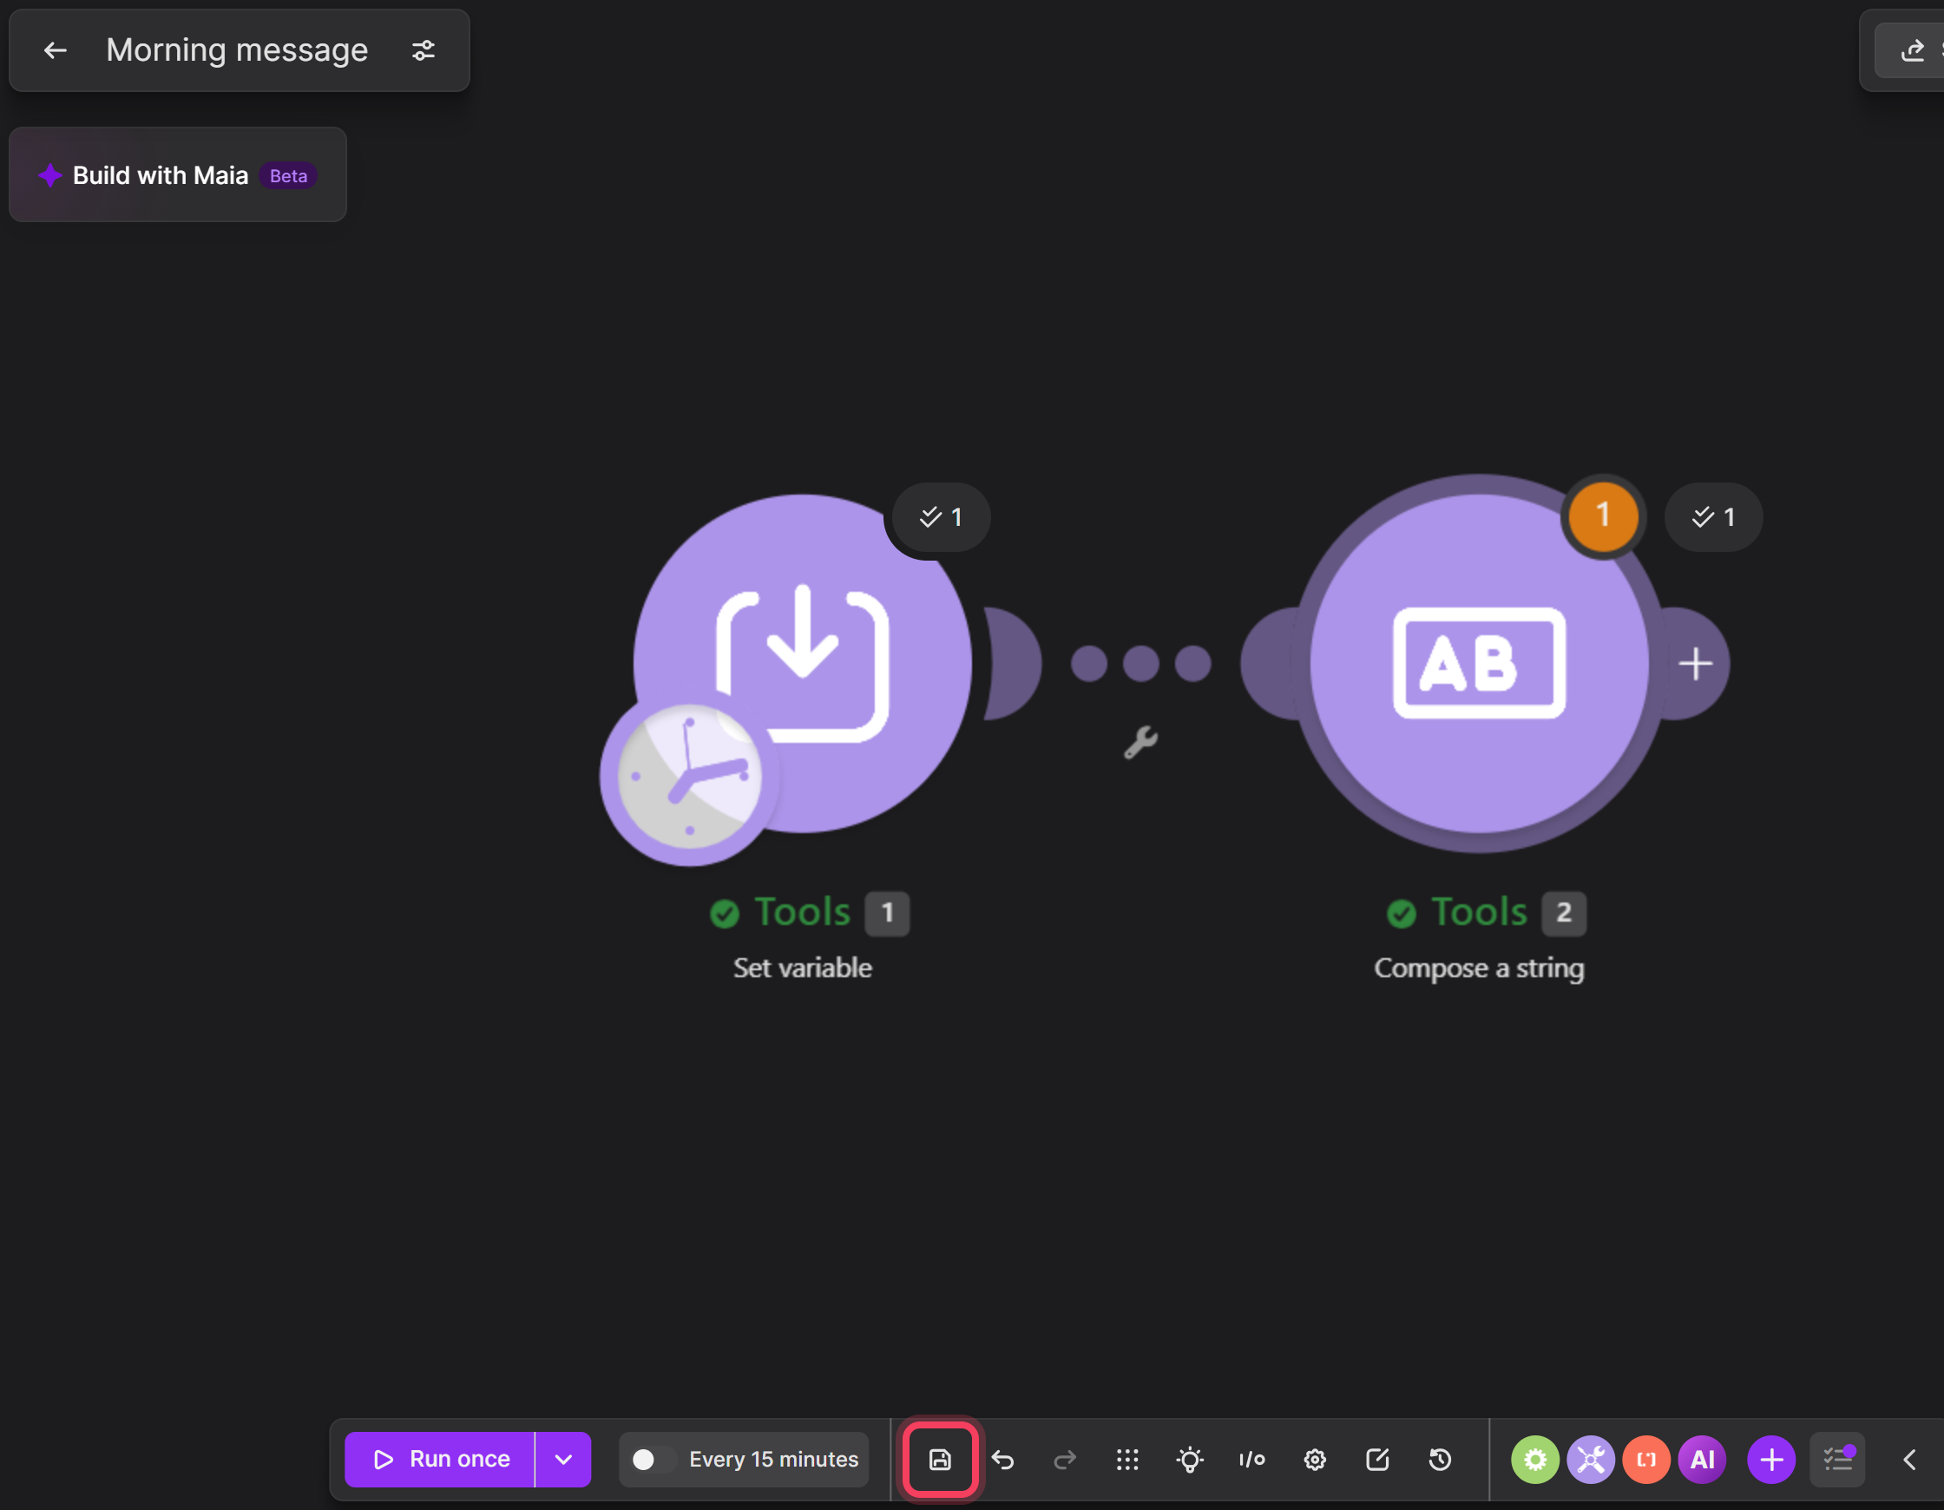Screen dimensions: 1944x1510
Task: Open scenario inputs and outputs
Action: tap(1251, 1460)
